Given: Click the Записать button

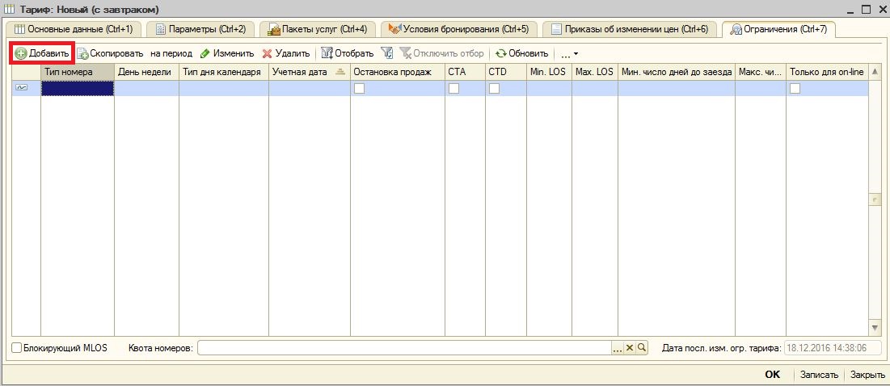Looking at the screenshot, I should [819, 375].
